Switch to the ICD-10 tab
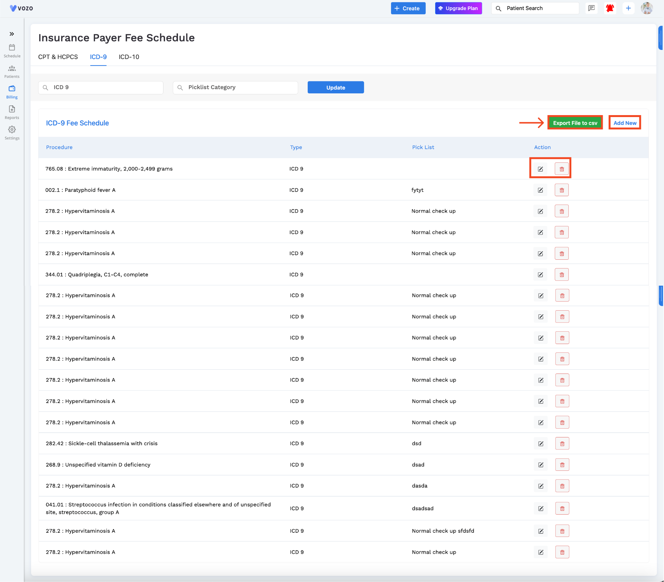 129,57
